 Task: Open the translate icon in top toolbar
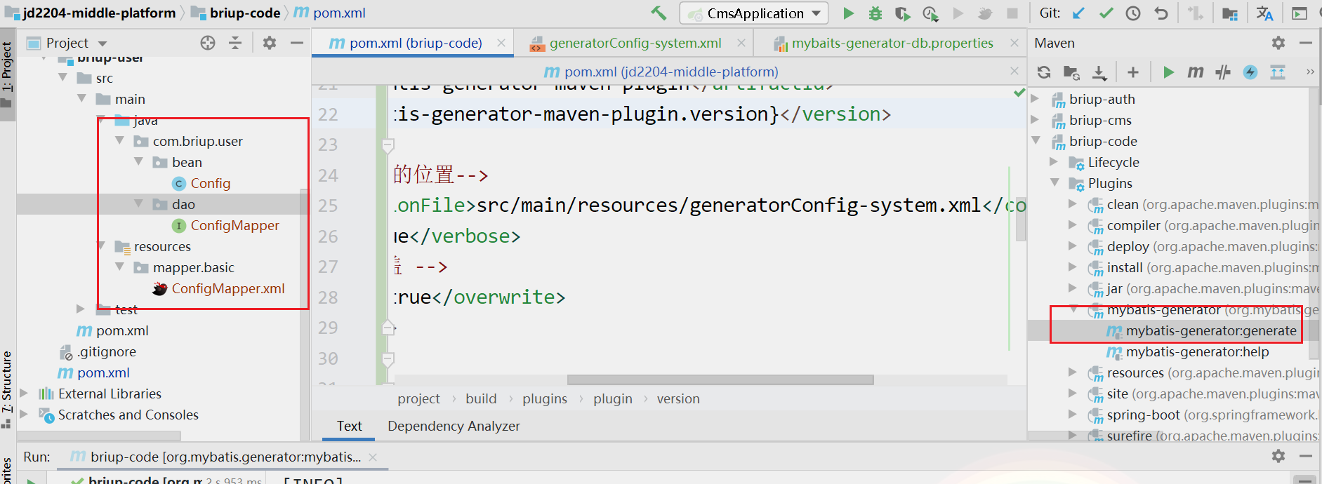(1264, 13)
